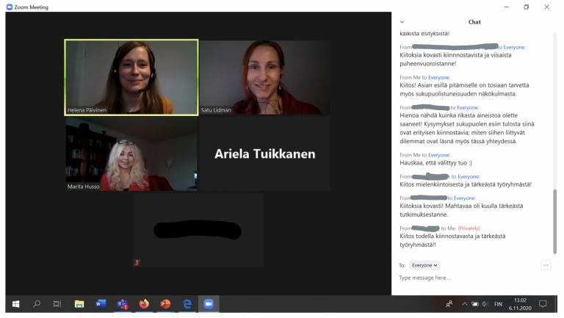Viewport: 564px width, 318px height.
Task: Launch Firefox from the taskbar
Action: point(144,304)
